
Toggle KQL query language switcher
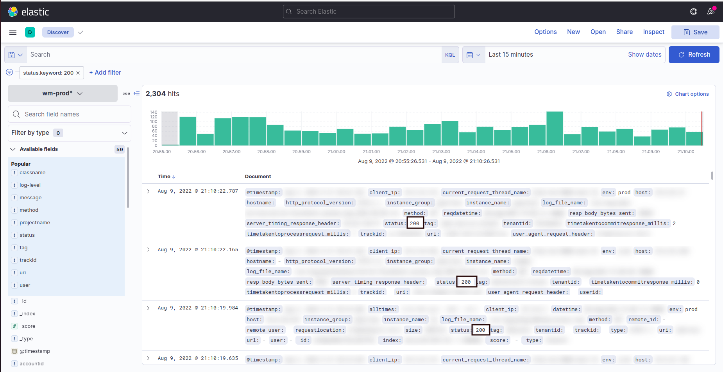tap(450, 55)
